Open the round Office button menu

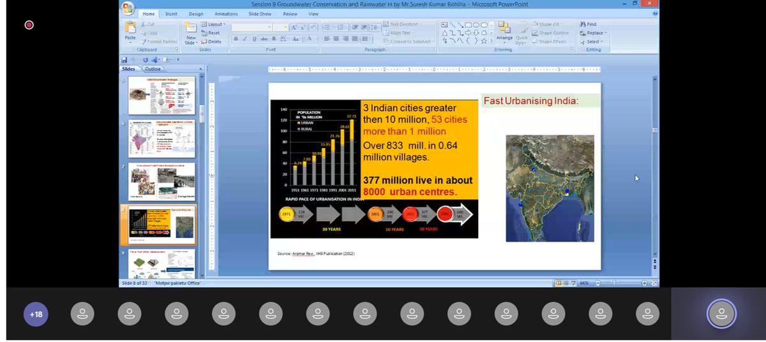[128, 8]
